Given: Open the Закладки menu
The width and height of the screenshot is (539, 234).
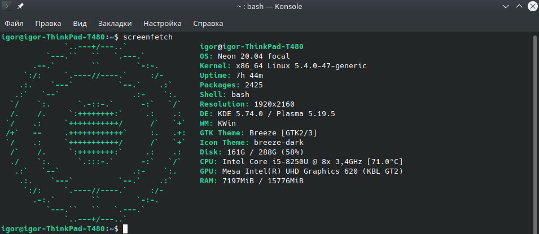Looking at the screenshot, I should [x=115, y=23].
